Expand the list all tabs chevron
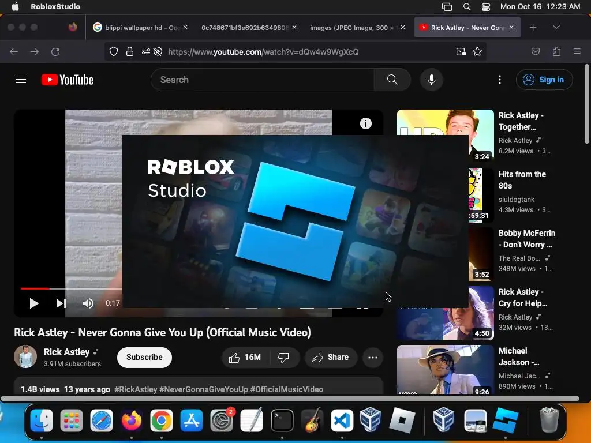 [x=556, y=27]
